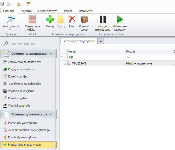
Task: Click the magnifying glass search icon
Action: (5, 44)
